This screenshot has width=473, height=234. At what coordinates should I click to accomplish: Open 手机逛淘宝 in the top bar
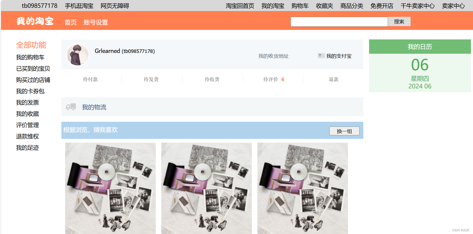(x=79, y=6)
